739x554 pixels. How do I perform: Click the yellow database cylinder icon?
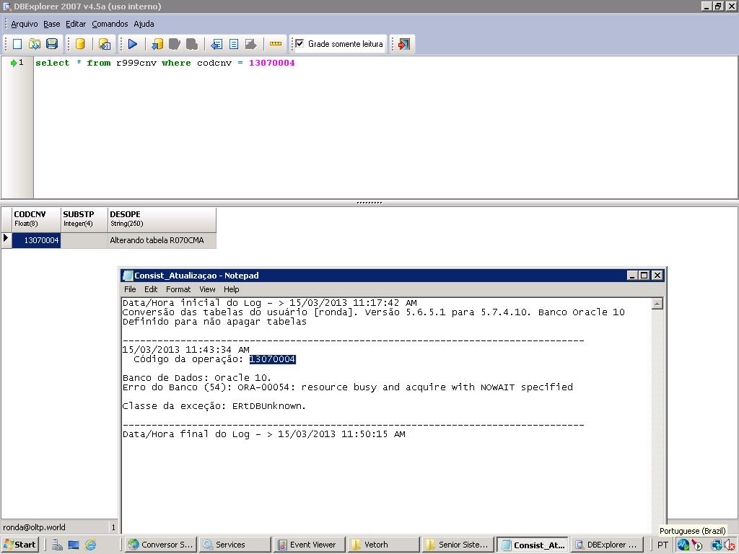coord(80,44)
